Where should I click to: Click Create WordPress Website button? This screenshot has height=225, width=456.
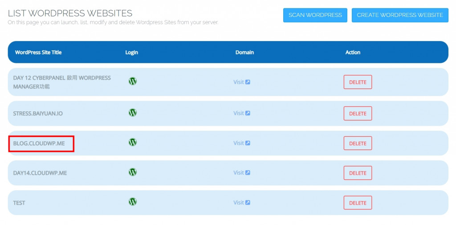click(400, 15)
